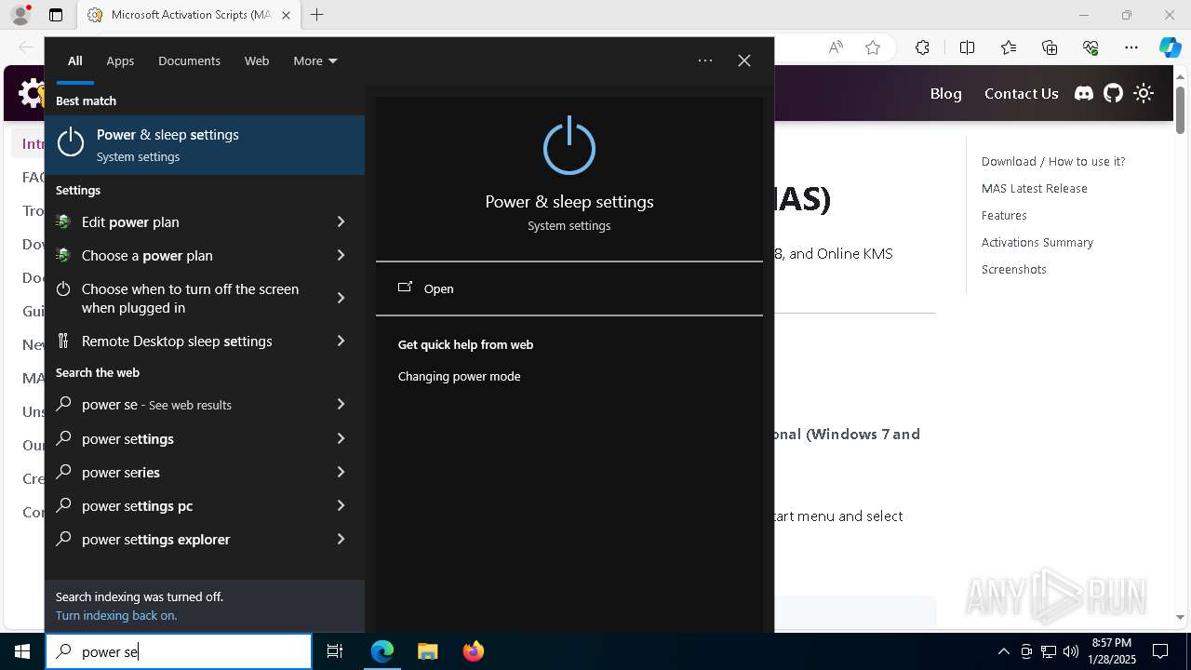Expand arrow for power se web results
This screenshot has height=670, width=1191.
341,404
